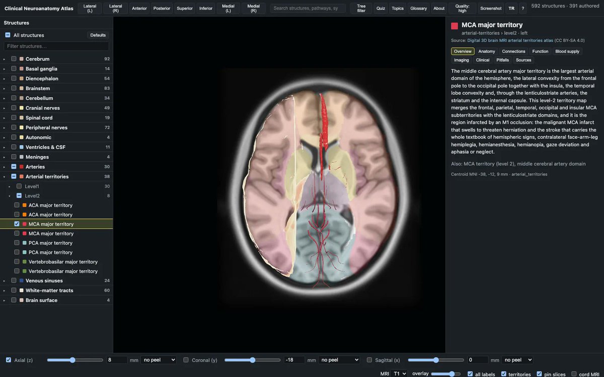The image size is (604, 377).
Task: Click the Tree filter button
Action: (361, 8)
